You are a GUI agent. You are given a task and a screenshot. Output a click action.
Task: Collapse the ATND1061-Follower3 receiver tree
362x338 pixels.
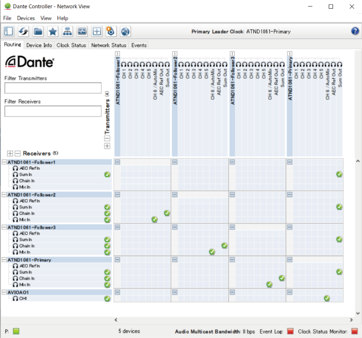[x=4, y=227]
